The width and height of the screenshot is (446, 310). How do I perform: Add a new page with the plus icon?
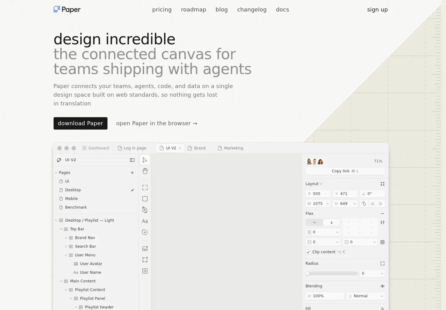click(x=132, y=173)
